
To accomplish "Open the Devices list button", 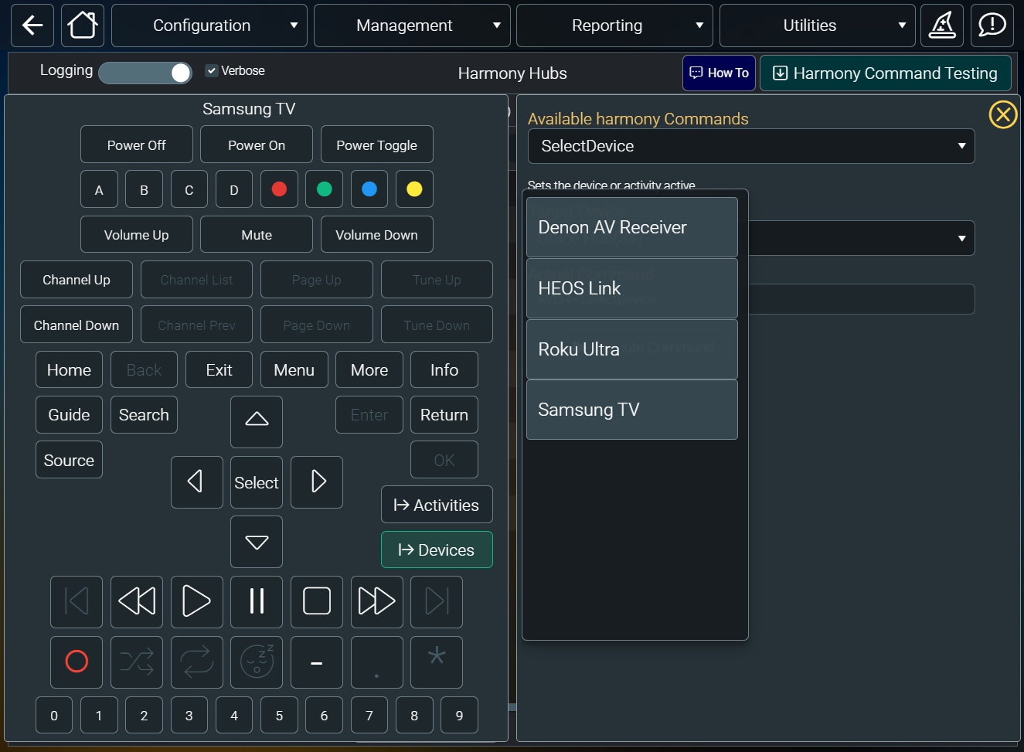I will click(x=437, y=550).
